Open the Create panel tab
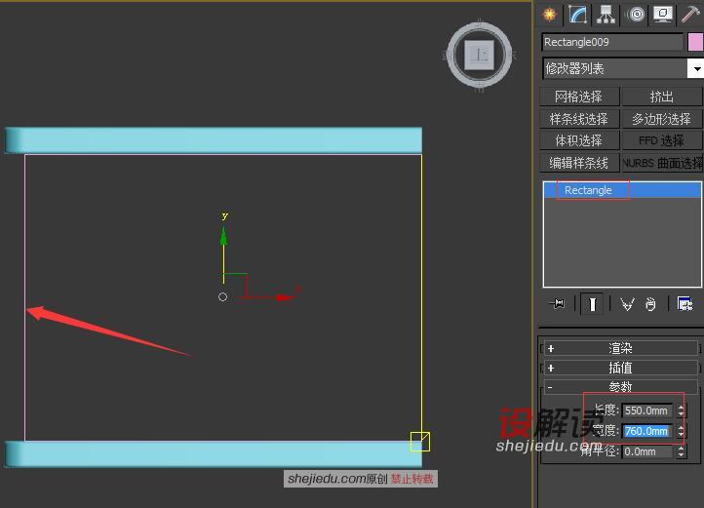Viewport: 704px width, 508px height. tap(550, 15)
